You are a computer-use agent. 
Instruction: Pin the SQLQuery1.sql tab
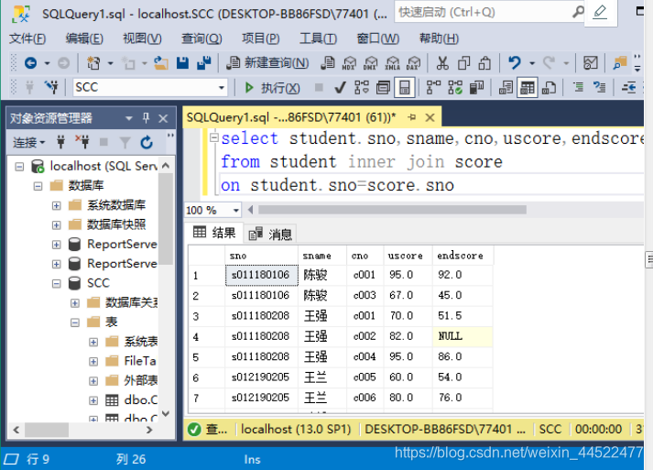pos(412,117)
